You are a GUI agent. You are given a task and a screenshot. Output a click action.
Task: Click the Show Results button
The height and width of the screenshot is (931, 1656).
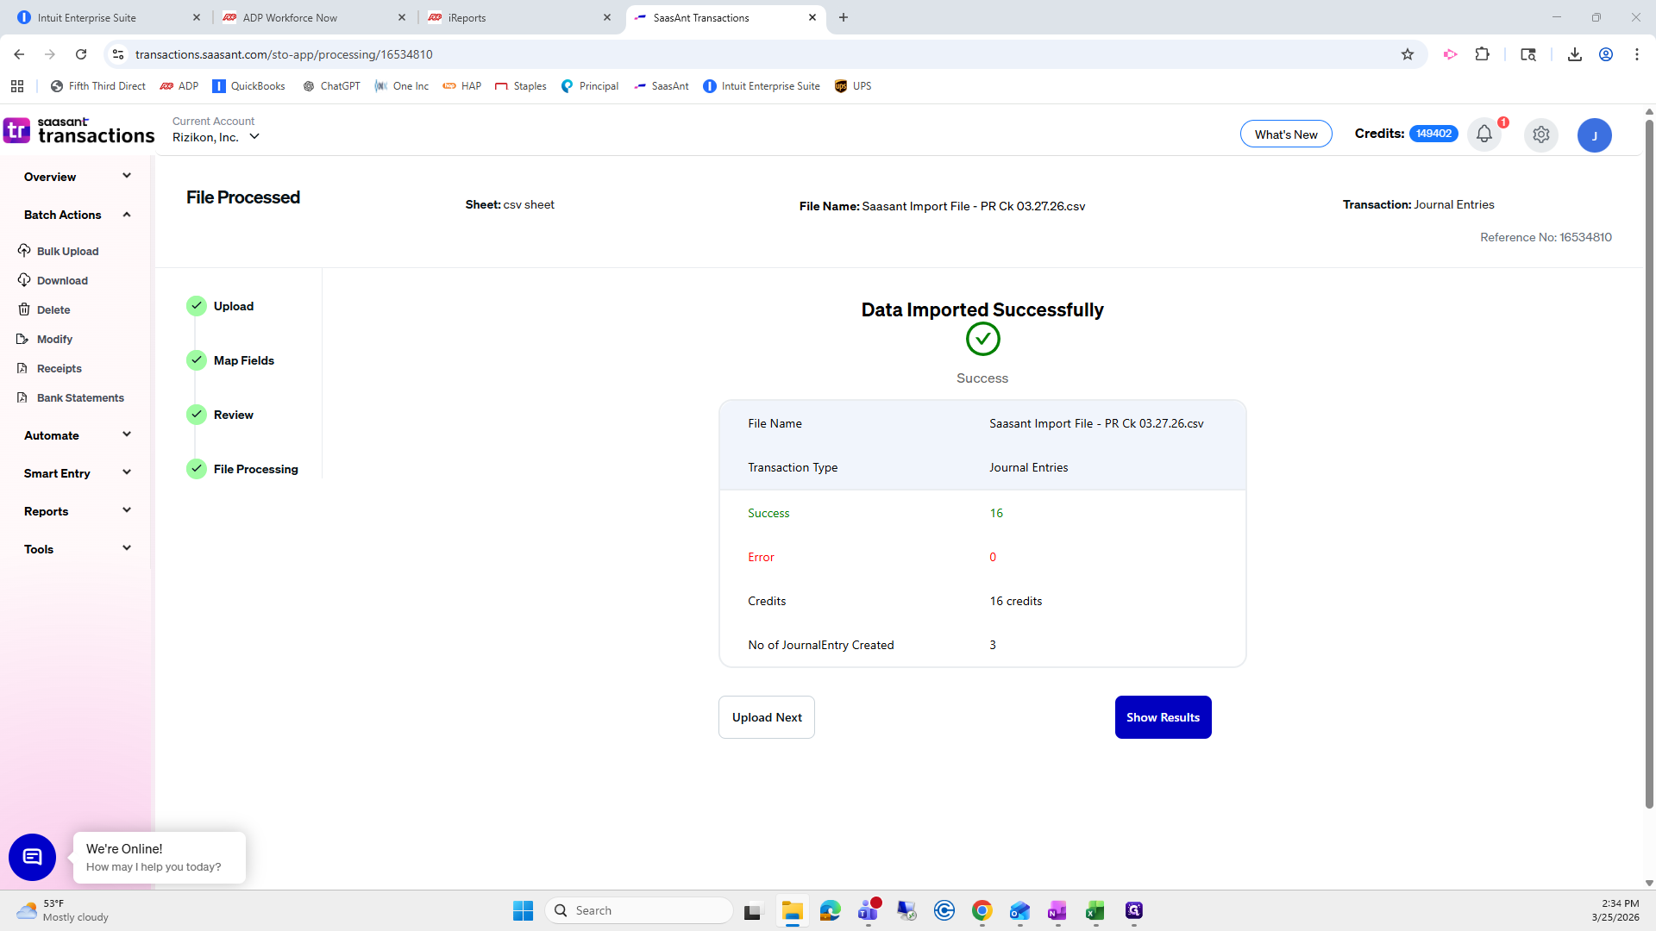tap(1163, 717)
